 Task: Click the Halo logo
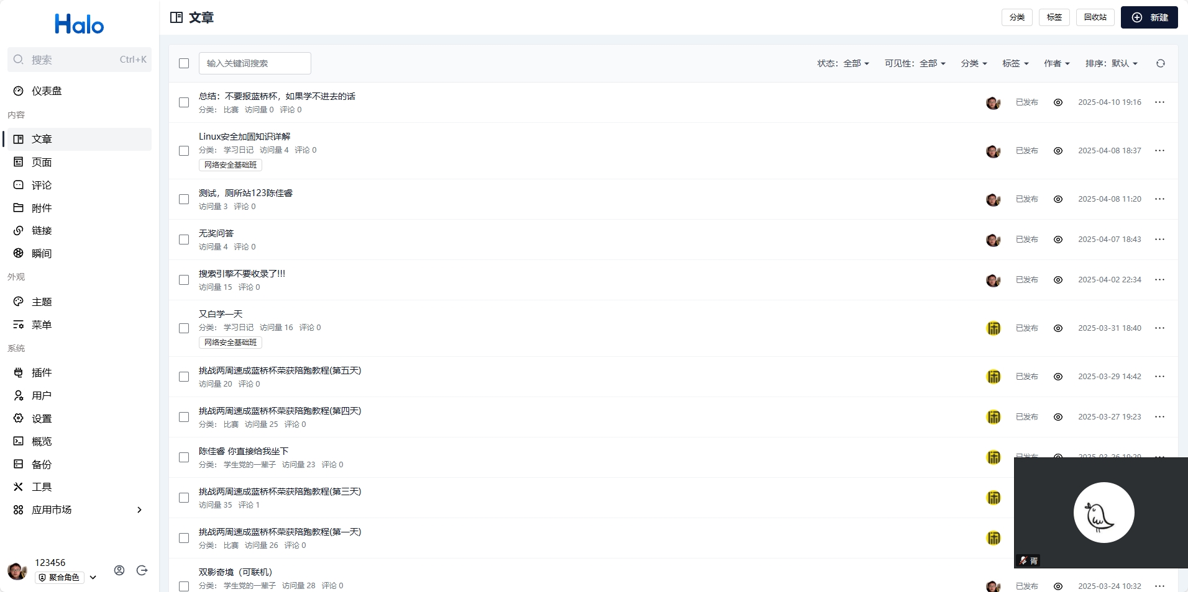80,25
